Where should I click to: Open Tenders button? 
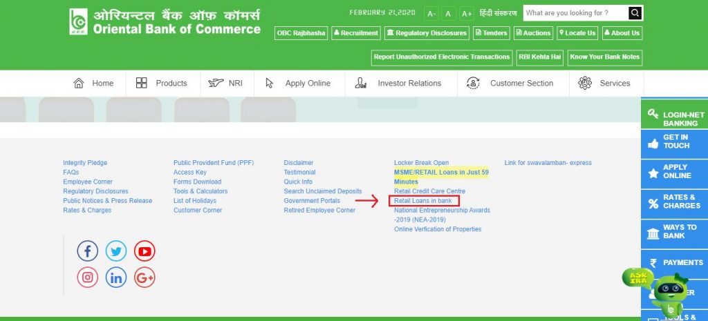click(492, 33)
